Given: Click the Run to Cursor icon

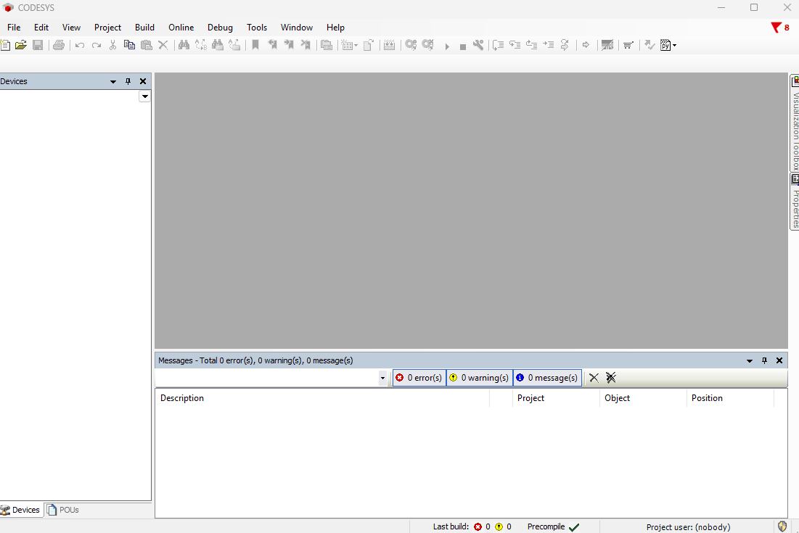Looking at the screenshot, I should click(x=549, y=45).
